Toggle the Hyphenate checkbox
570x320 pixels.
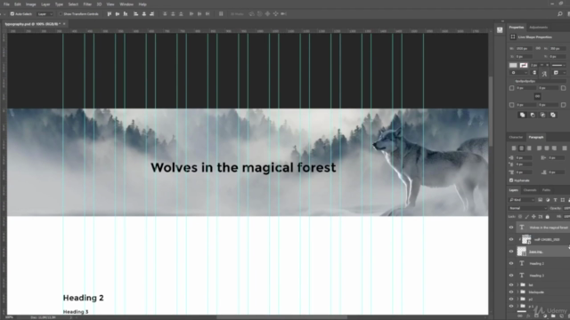[x=511, y=180]
